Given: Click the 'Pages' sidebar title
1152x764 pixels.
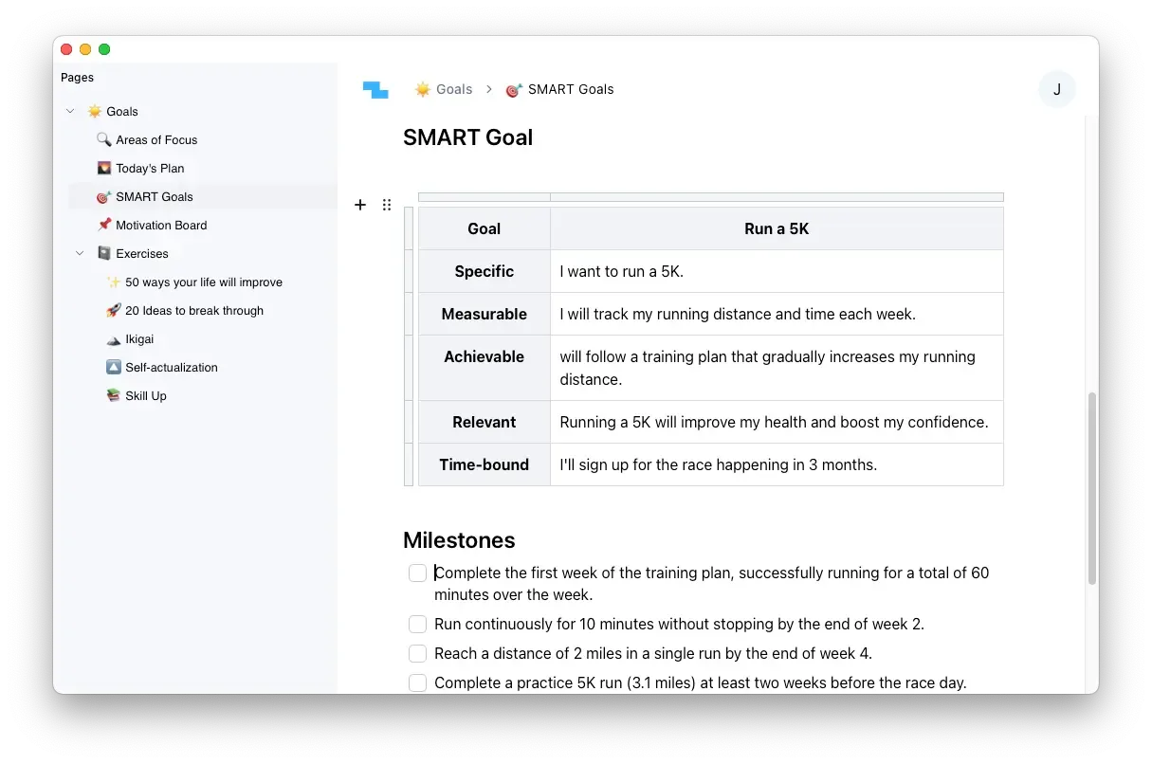Looking at the screenshot, I should (78, 78).
